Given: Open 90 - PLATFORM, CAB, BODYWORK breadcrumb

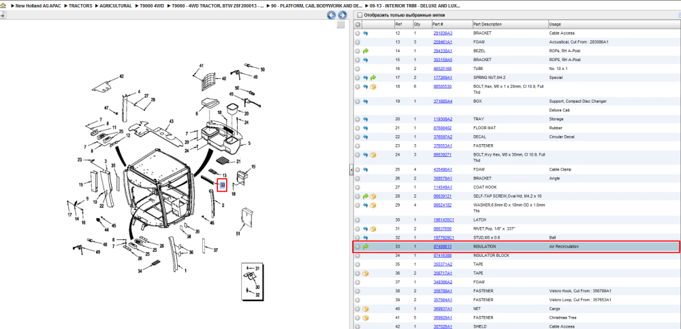Looking at the screenshot, I should pyautogui.click(x=317, y=6).
